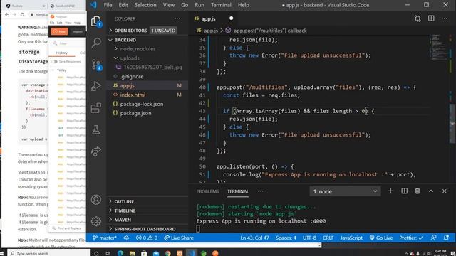
Task: Change the JavaScript language mode
Action: click(x=351, y=238)
